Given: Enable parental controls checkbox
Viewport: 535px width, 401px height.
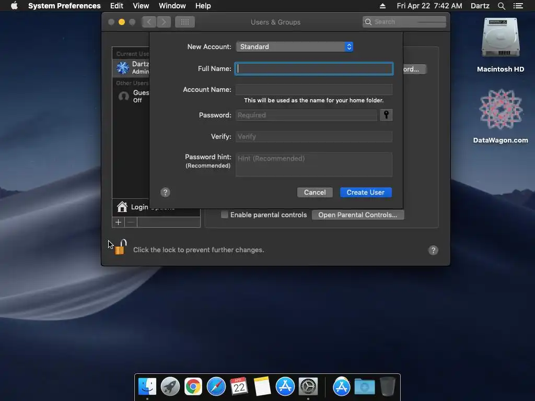Looking at the screenshot, I should coord(225,215).
